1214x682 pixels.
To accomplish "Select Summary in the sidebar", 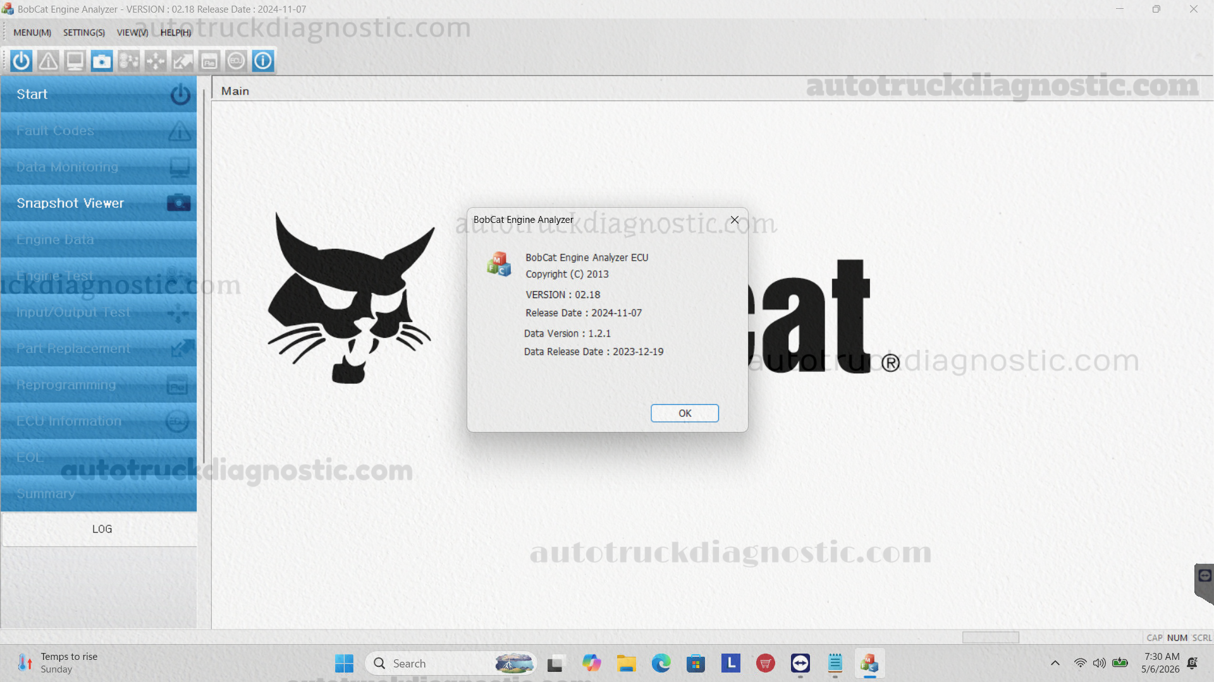I will pos(99,494).
